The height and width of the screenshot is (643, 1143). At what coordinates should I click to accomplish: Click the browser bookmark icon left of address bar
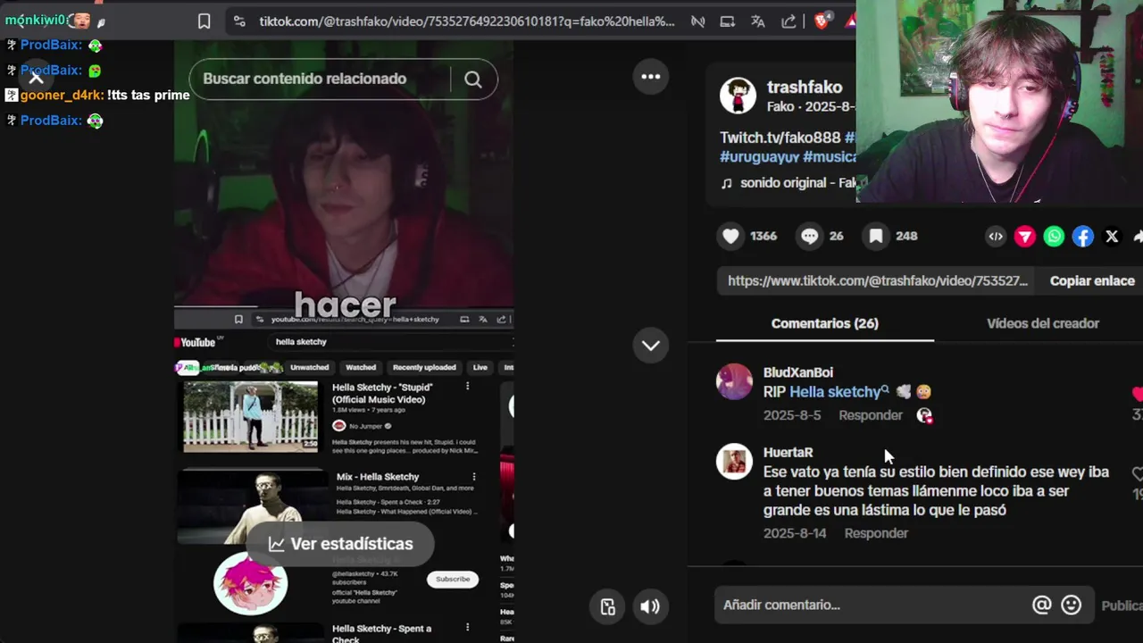coord(204,21)
